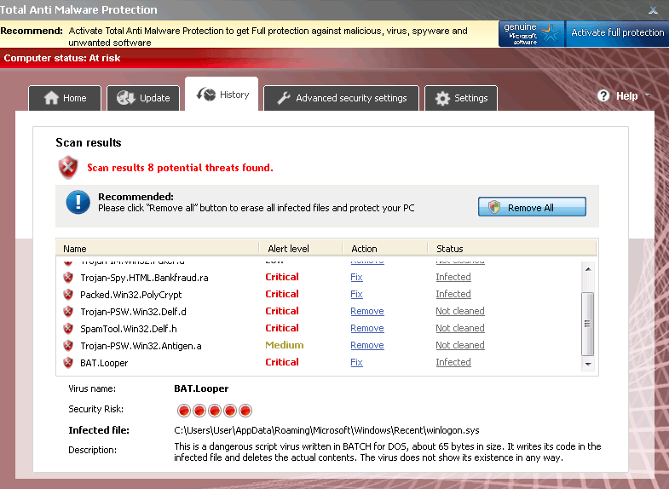Click Fix link for BAT.Looper
Image resolution: width=669 pixels, height=489 pixels.
356,362
